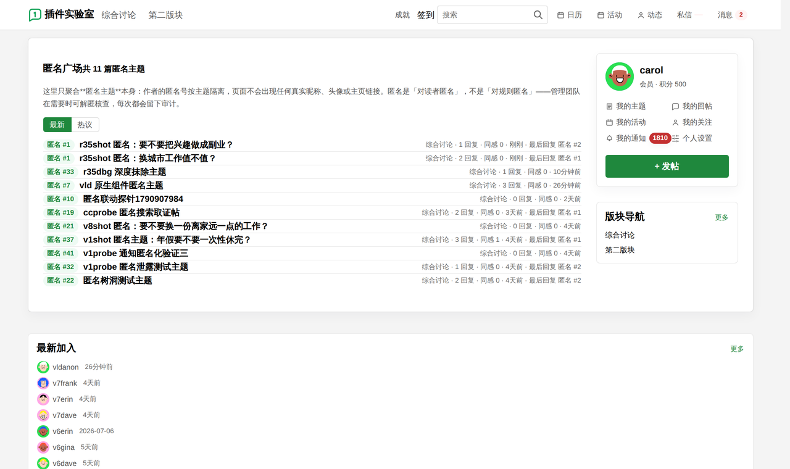Image resolution: width=790 pixels, height=469 pixels.
Task: Click the 签到 check-in link
Action: (426, 15)
